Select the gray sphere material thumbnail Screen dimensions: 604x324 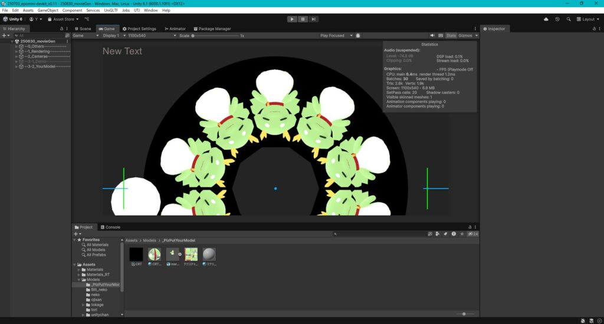[209, 254]
